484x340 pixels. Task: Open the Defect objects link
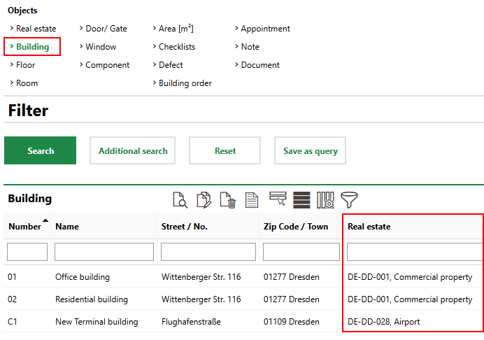click(171, 65)
